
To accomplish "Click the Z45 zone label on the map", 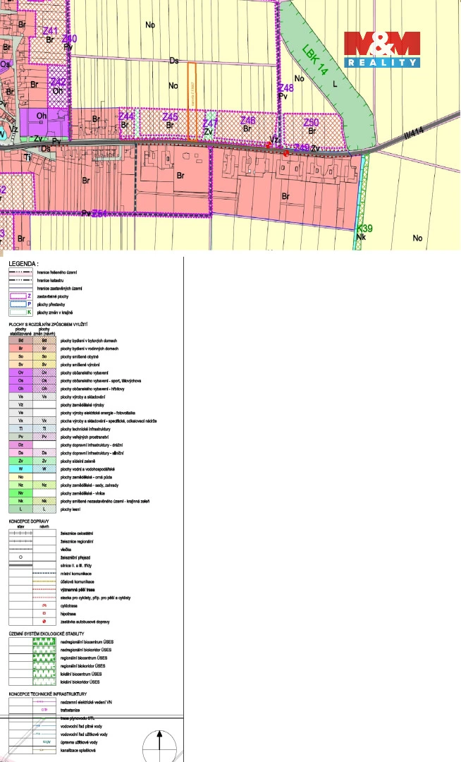I will [170, 117].
